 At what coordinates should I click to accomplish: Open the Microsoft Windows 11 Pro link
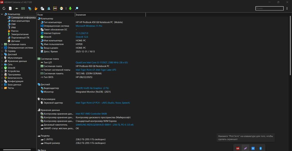point(89,26)
